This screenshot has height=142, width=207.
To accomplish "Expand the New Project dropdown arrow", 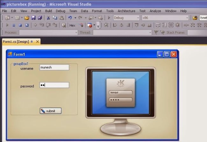I will coord(12,18).
